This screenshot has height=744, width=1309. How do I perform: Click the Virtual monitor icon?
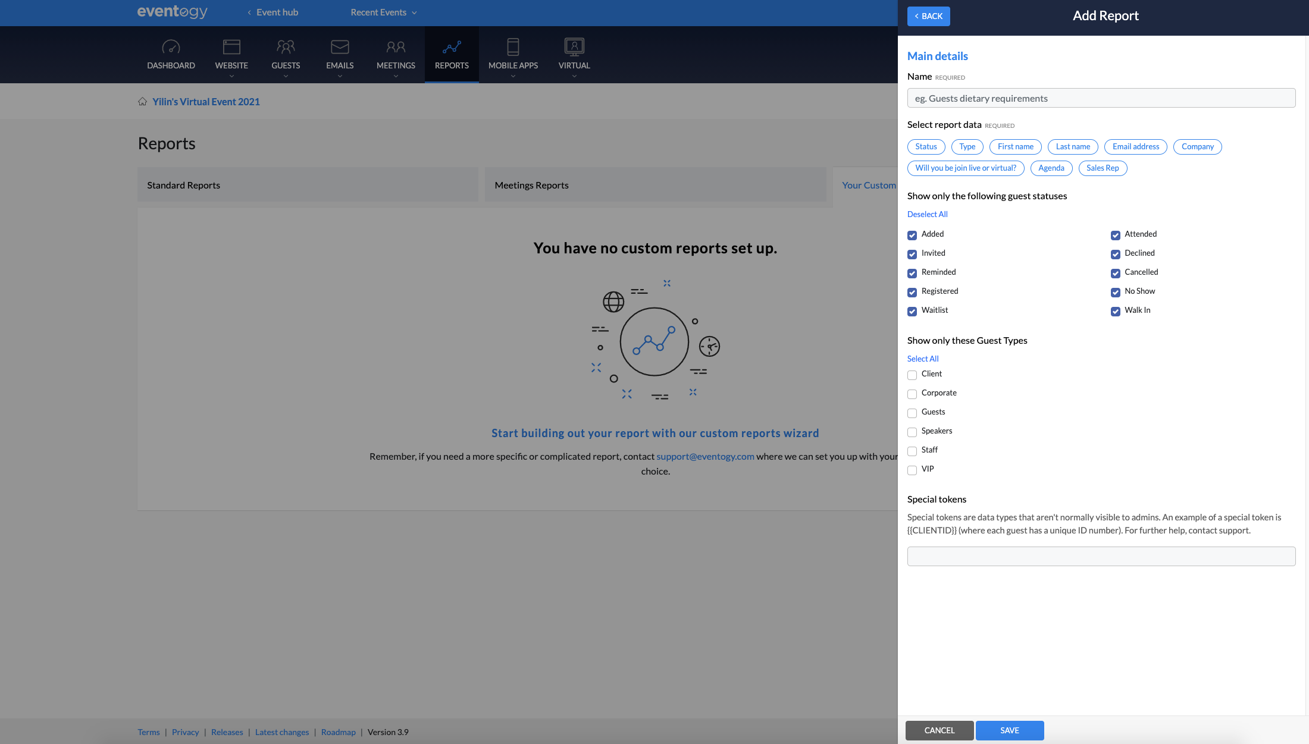pyautogui.click(x=574, y=47)
